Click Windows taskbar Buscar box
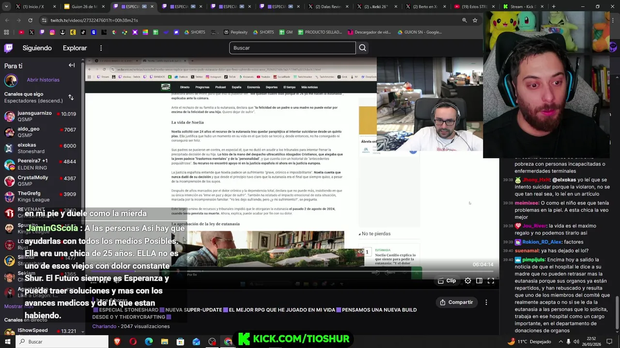Image resolution: width=620 pixels, height=348 pixels. click(x=62, y=341)
